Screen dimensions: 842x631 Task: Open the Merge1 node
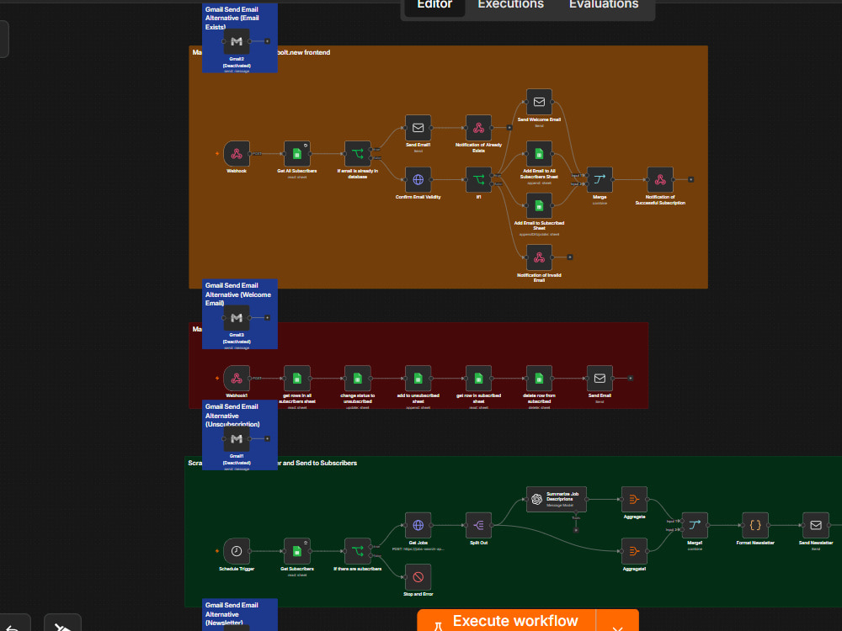[695, 525]
